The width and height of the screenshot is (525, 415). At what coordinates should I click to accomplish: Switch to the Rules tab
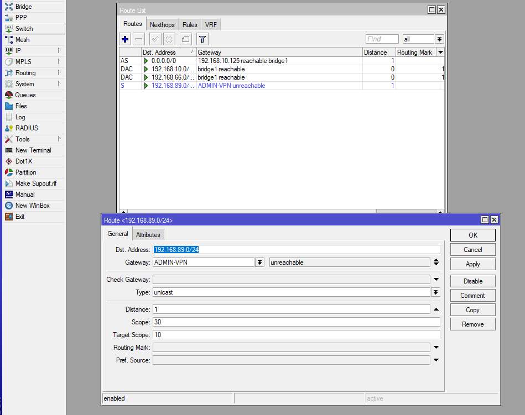pos(190,25)
